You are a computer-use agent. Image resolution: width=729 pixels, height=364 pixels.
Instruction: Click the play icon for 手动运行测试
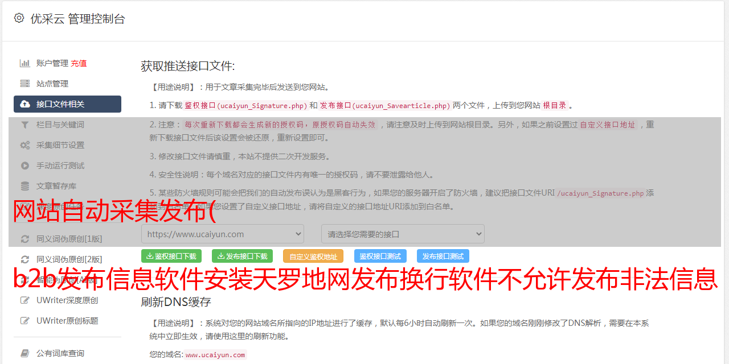pos(25,166)
